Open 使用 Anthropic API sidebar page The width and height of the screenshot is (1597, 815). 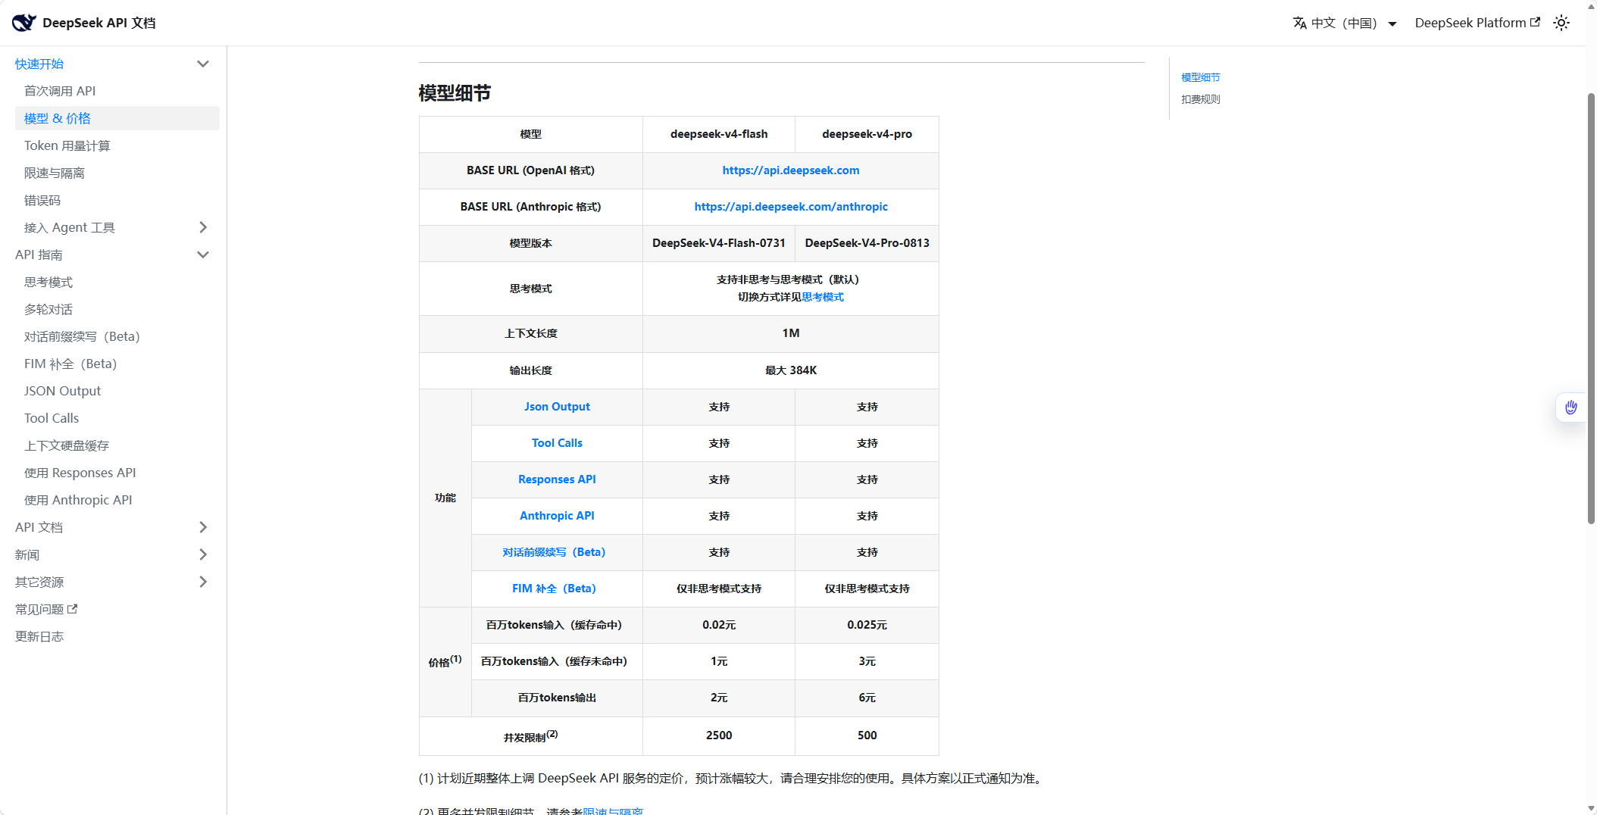pyautogui.click(x=117, y=500)
